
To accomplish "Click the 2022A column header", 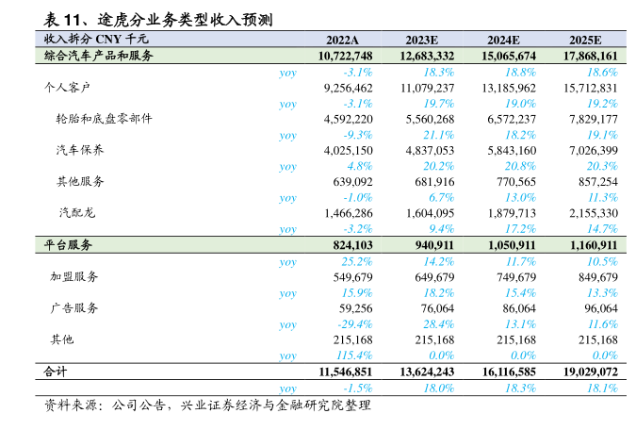I will pyautogui.click(x=343, y=40).
